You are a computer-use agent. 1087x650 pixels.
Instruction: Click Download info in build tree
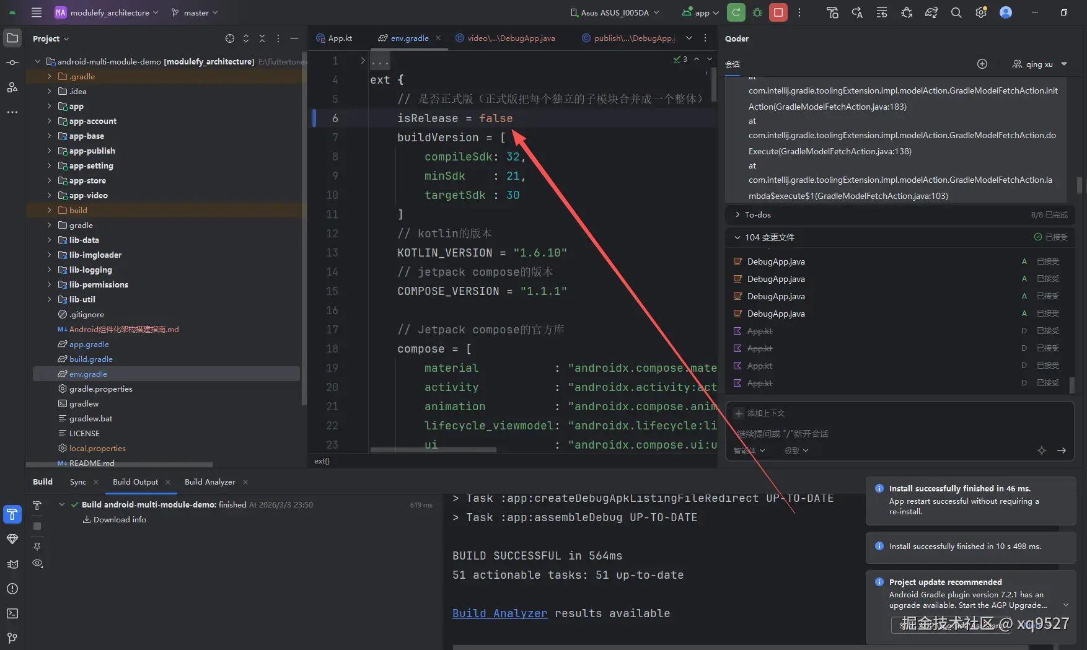[x=120, y=520]
